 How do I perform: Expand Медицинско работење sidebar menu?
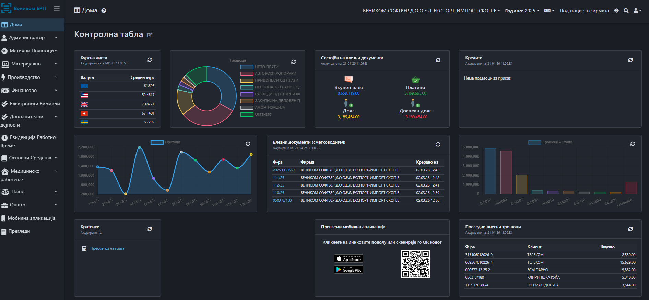pos(32,175)
